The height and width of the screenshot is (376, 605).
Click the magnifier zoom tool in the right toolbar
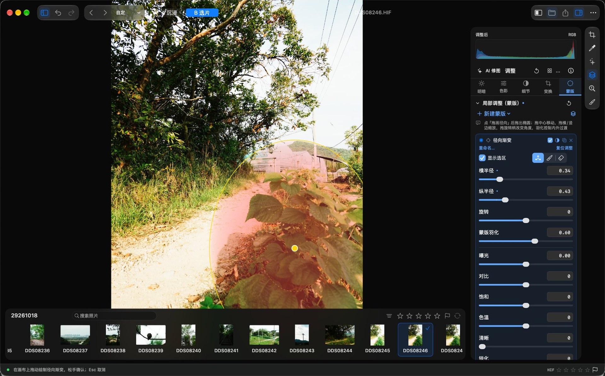[x=592, y=88]
